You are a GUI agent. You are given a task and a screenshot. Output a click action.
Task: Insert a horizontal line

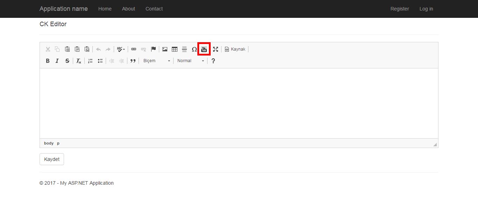[184, 49]
